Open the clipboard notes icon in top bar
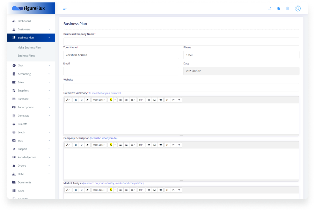315x211 pixels. [287, 8]
